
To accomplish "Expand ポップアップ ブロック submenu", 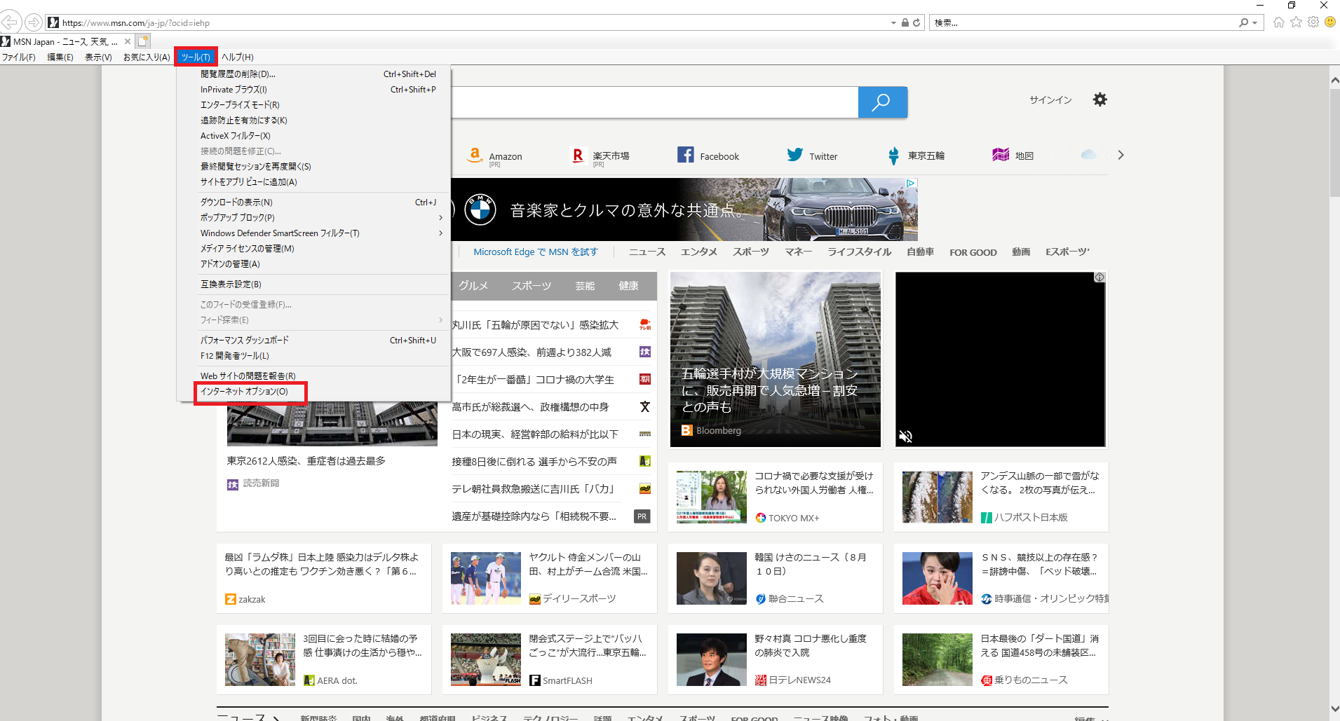I will pyautogui.click(x=440, y=218).
